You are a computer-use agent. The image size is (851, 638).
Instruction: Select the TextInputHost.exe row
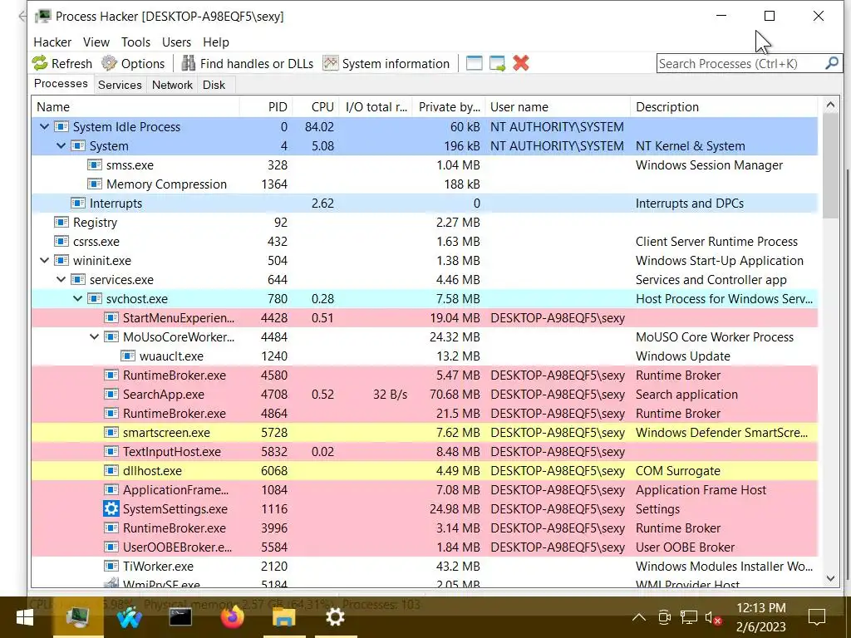click(425, 452)
